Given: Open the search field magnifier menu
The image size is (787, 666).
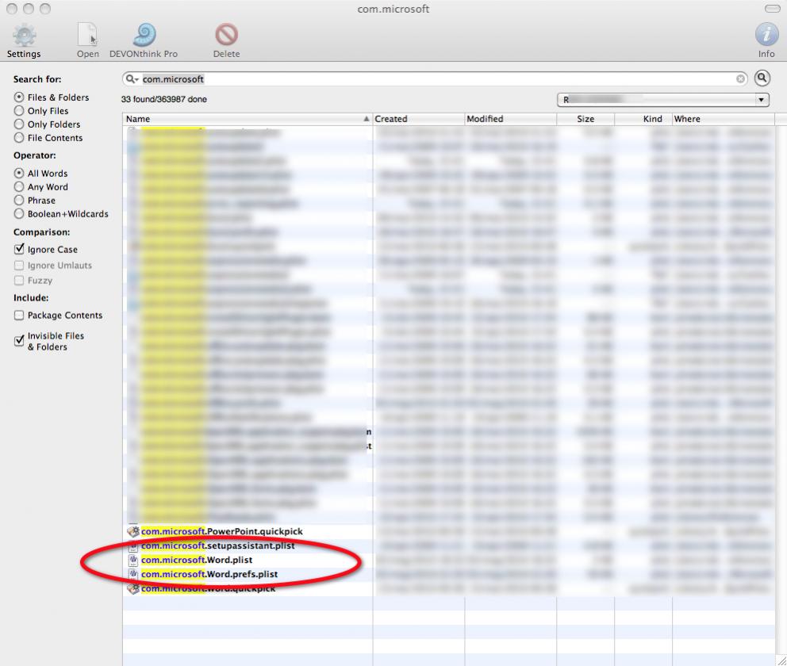Looking at the screenshot, I should (x=132, y=78).
